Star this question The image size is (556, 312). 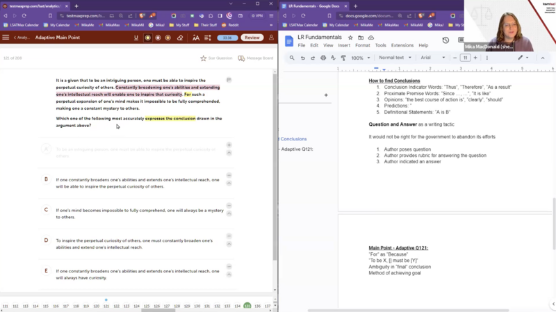click(x=216, y=58)
